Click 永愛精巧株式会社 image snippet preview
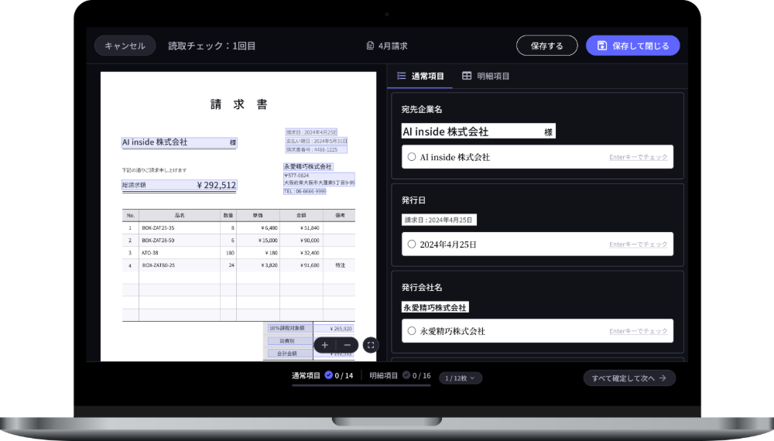Screen dimensions: 774x441 [435, 307]
